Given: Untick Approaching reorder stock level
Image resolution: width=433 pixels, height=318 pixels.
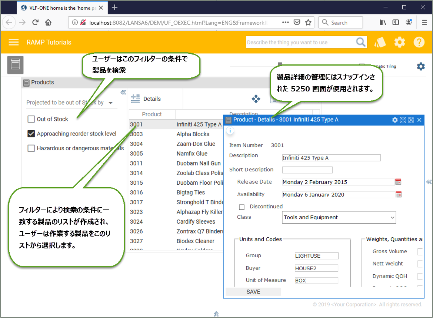Looking at the screenshot, I should (x=31, y=134).
